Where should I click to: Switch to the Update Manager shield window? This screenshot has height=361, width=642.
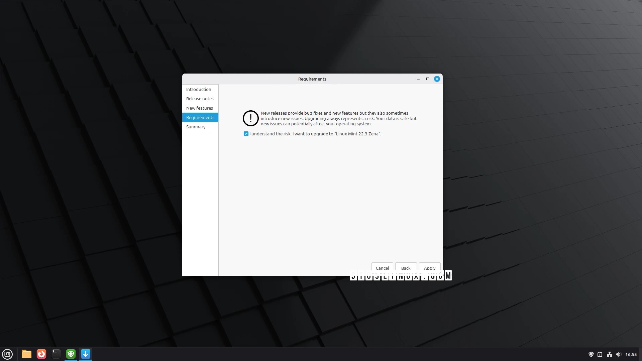71,354
